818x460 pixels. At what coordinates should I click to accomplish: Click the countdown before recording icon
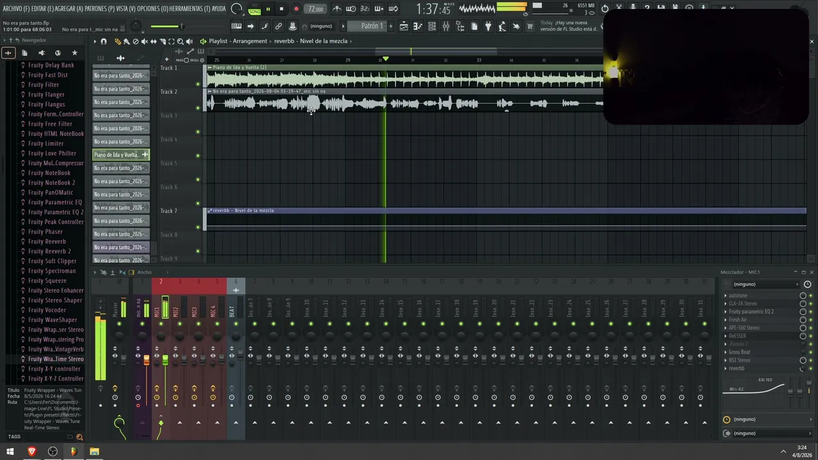(365, 9)
